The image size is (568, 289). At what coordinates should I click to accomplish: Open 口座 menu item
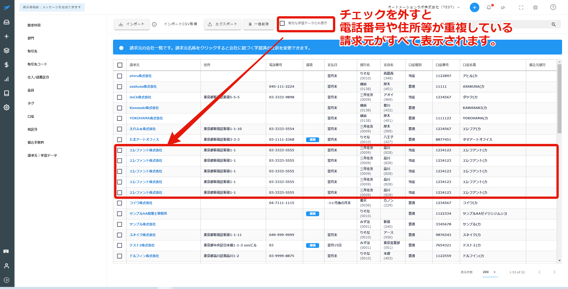pyautogui.click(x=31, y=116)
